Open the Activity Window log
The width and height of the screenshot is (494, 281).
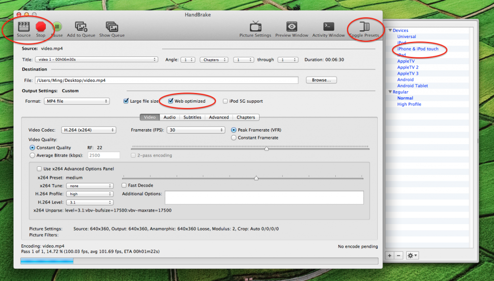(329, 27)
